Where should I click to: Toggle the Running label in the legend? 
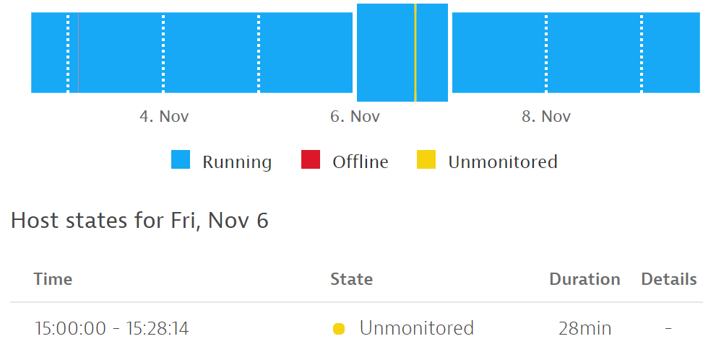[237, 162]
